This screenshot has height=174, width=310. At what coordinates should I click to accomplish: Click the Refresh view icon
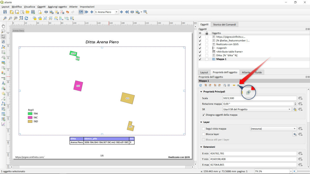point(26,18)
